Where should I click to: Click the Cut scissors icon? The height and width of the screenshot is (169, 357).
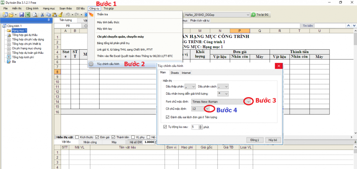point(43,15)
